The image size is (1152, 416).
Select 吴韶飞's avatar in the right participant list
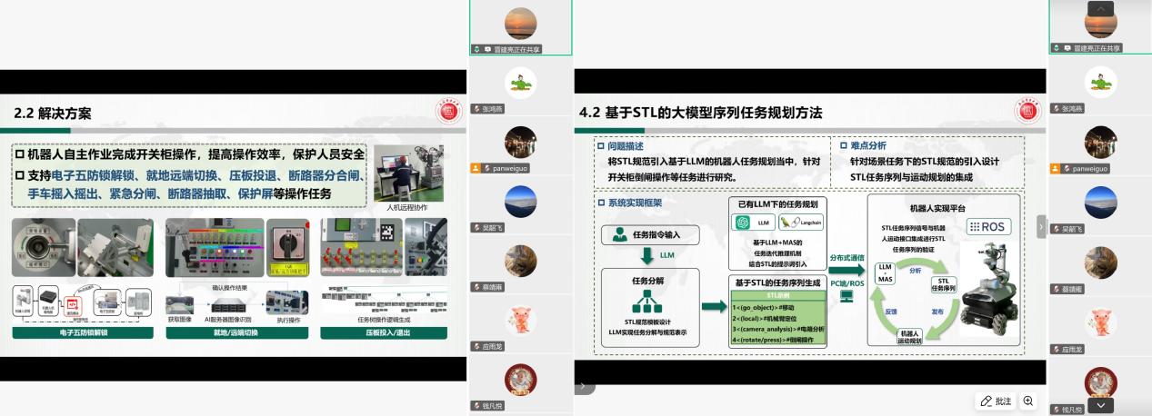[1099, 202]
